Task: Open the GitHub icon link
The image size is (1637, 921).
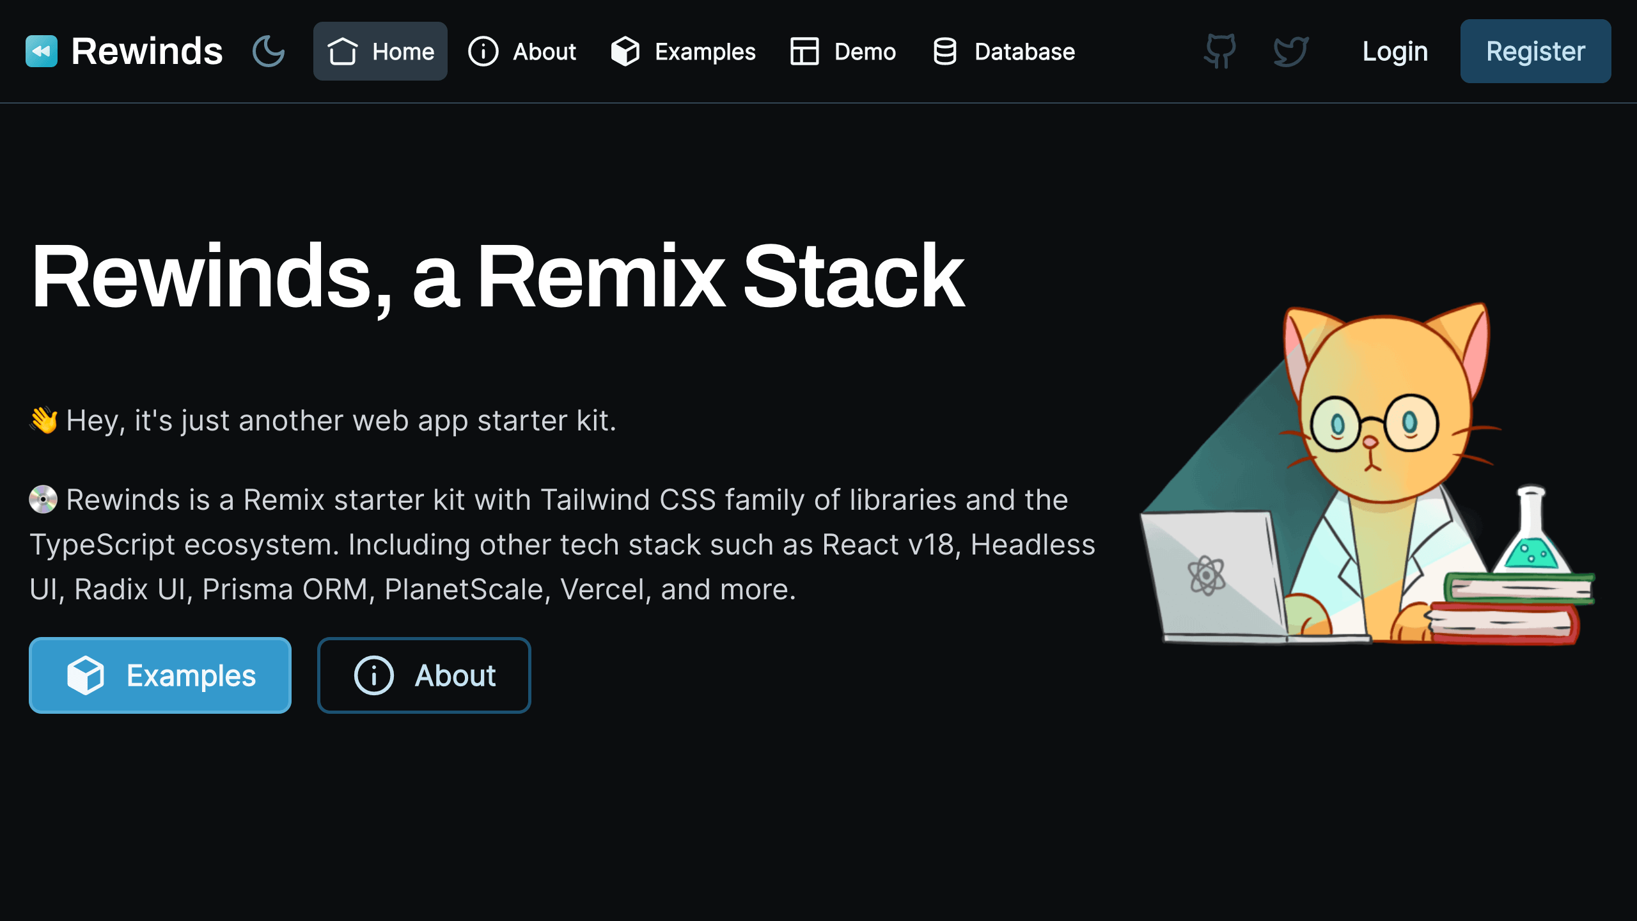Action: pyautogui.click(x=1220, y=51)
